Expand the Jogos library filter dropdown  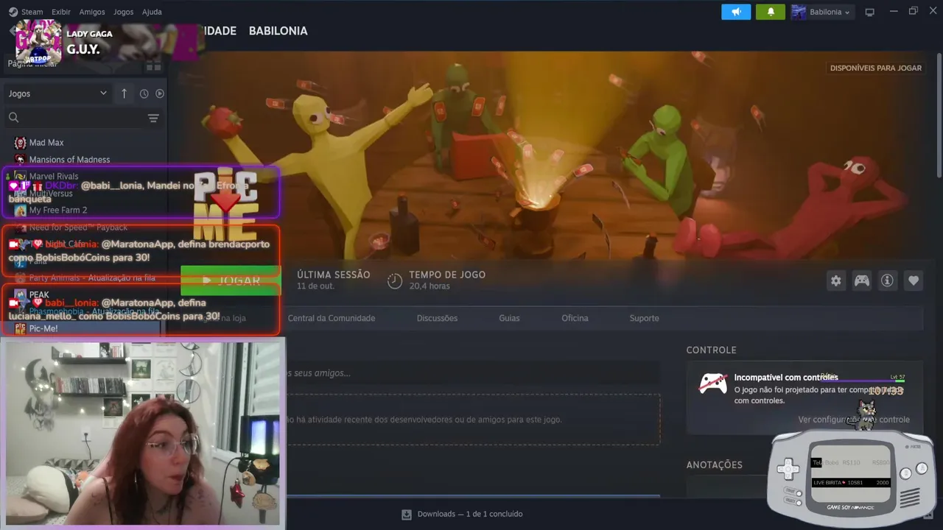(57, 93)
